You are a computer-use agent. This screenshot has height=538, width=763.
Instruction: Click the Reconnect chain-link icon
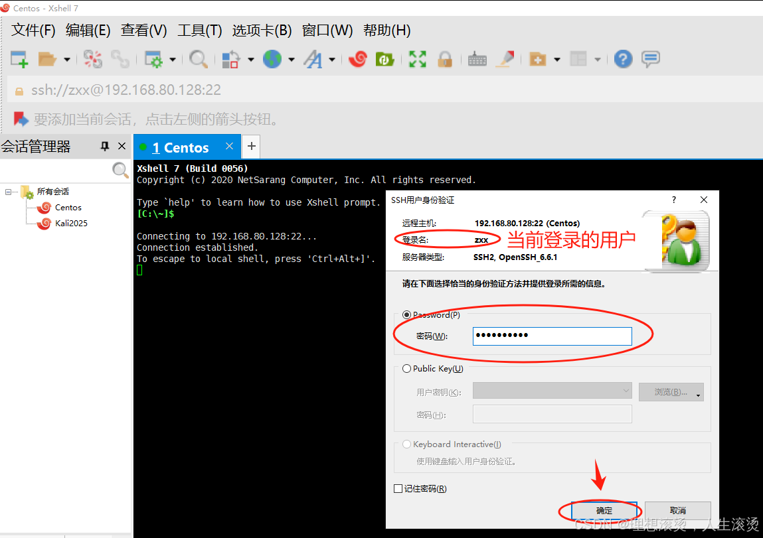click(120, 59)
